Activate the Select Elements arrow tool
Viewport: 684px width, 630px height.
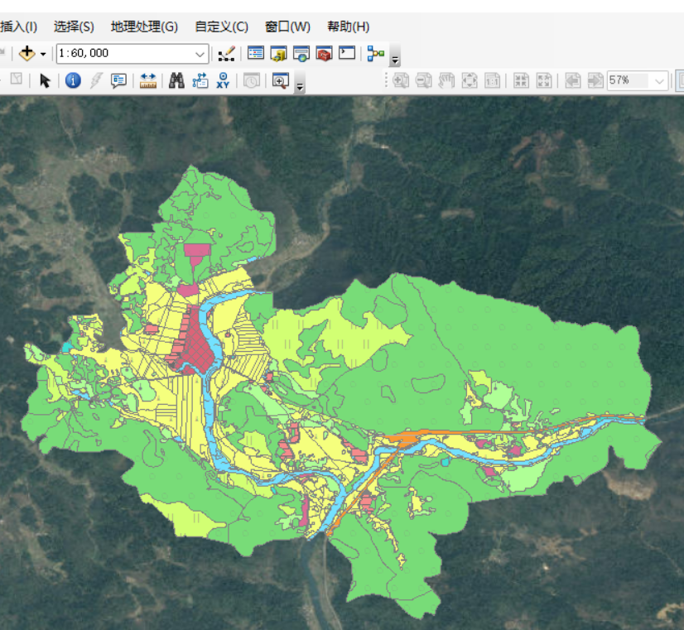[45, 80]
